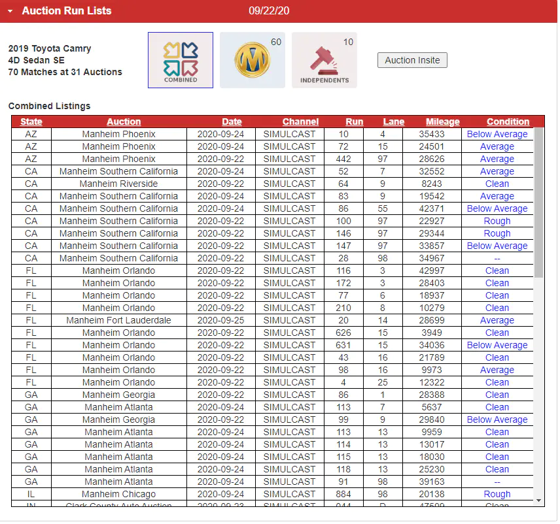Sort table by Auction column
The width and height of the screenshot is (560, 524).
124,122
